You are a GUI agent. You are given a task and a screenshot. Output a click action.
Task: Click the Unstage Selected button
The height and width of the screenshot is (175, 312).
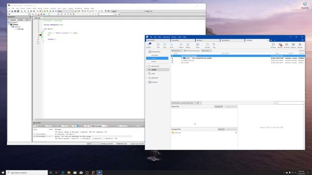[231, 107]
